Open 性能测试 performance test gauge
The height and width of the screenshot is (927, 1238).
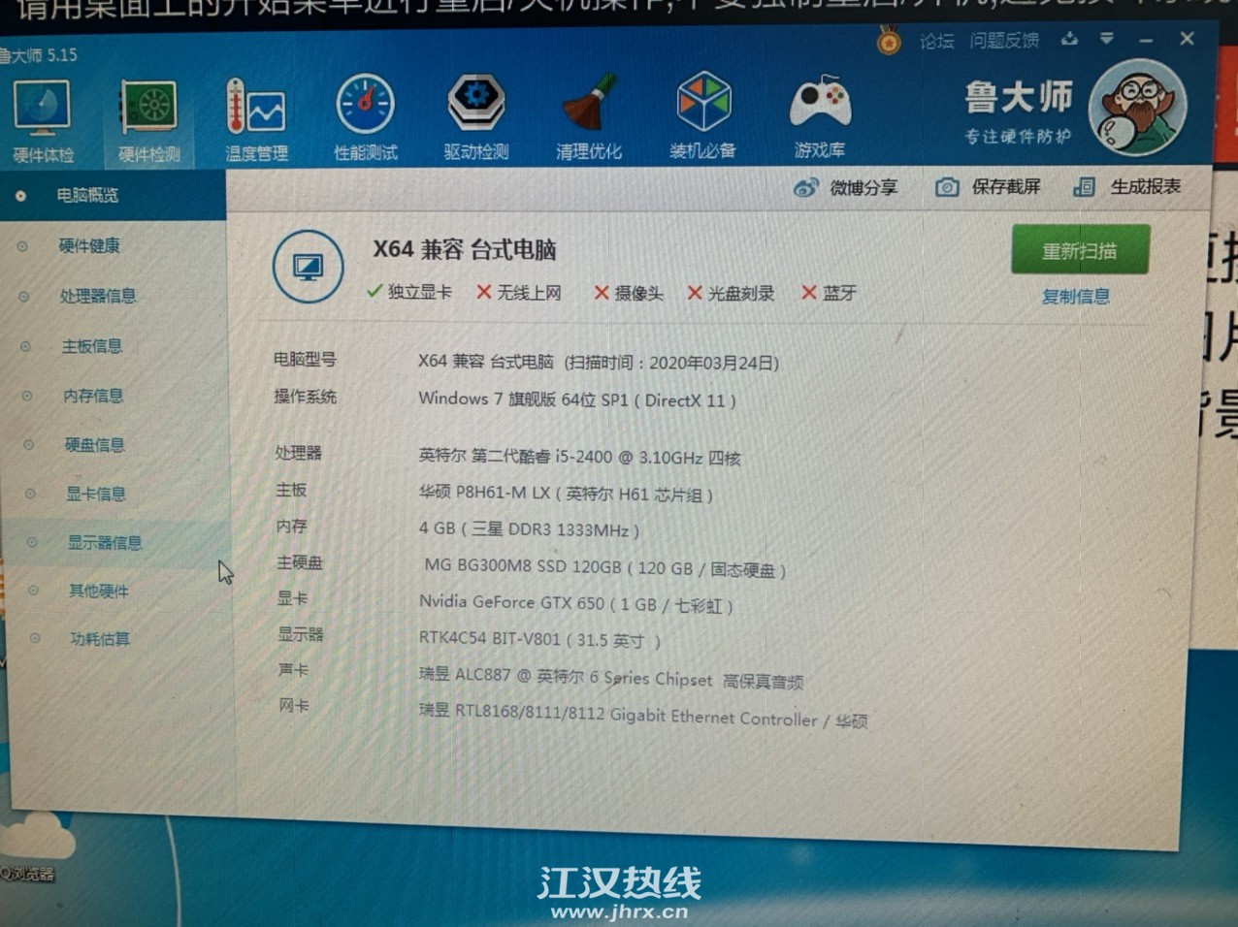coord(365,117)
